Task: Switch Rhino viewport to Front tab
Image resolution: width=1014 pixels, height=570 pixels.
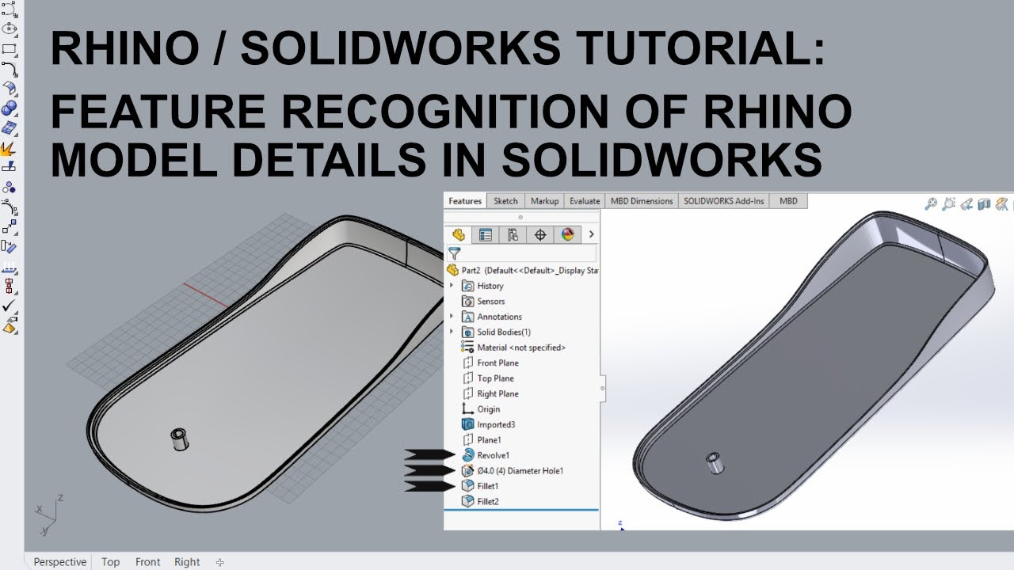Action: click(x=148, y=562)
